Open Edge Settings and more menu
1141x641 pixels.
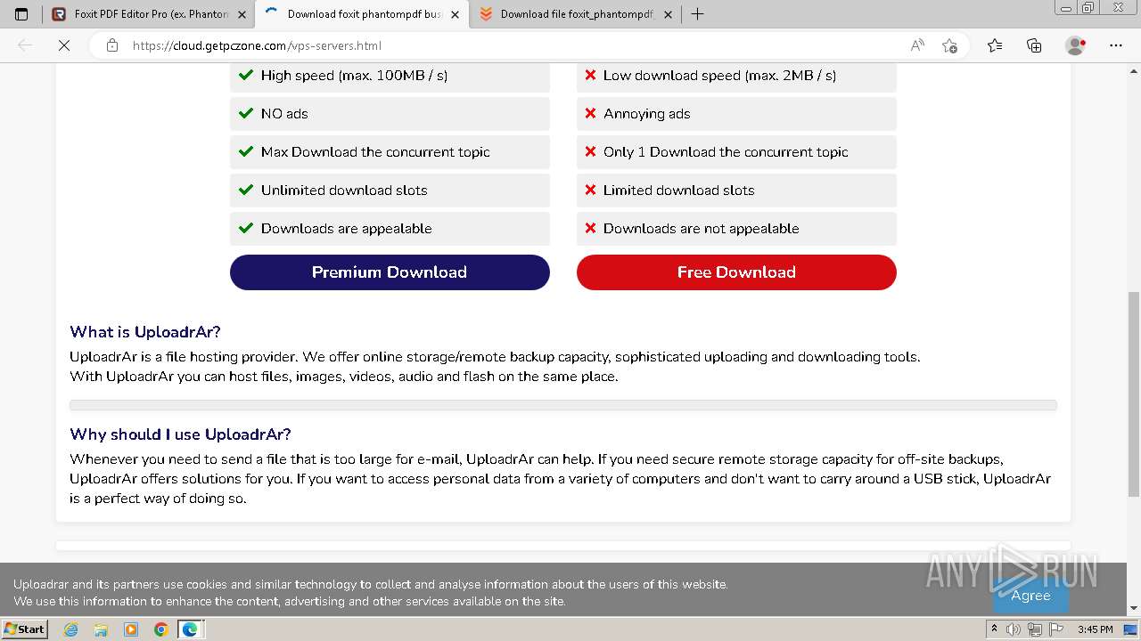(1116, 45)
